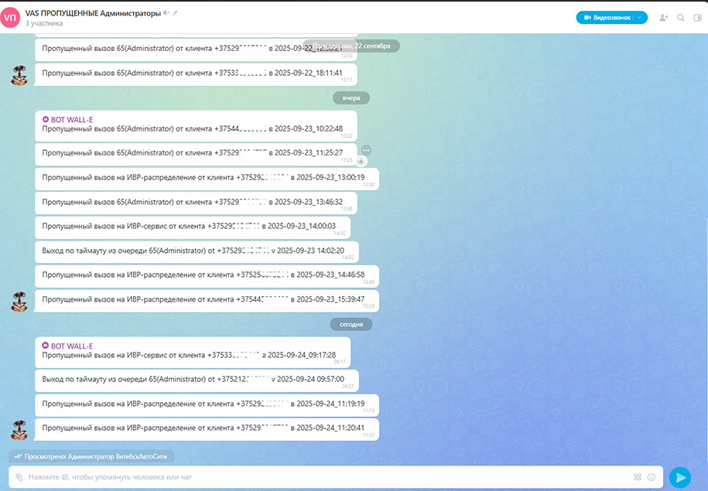Start a video call with Видеозвонок button

(606, 17)
